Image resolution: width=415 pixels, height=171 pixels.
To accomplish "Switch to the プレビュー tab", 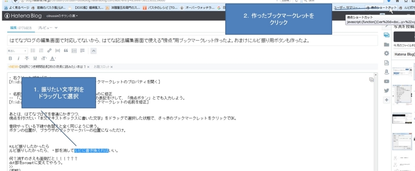I will 45,28.
